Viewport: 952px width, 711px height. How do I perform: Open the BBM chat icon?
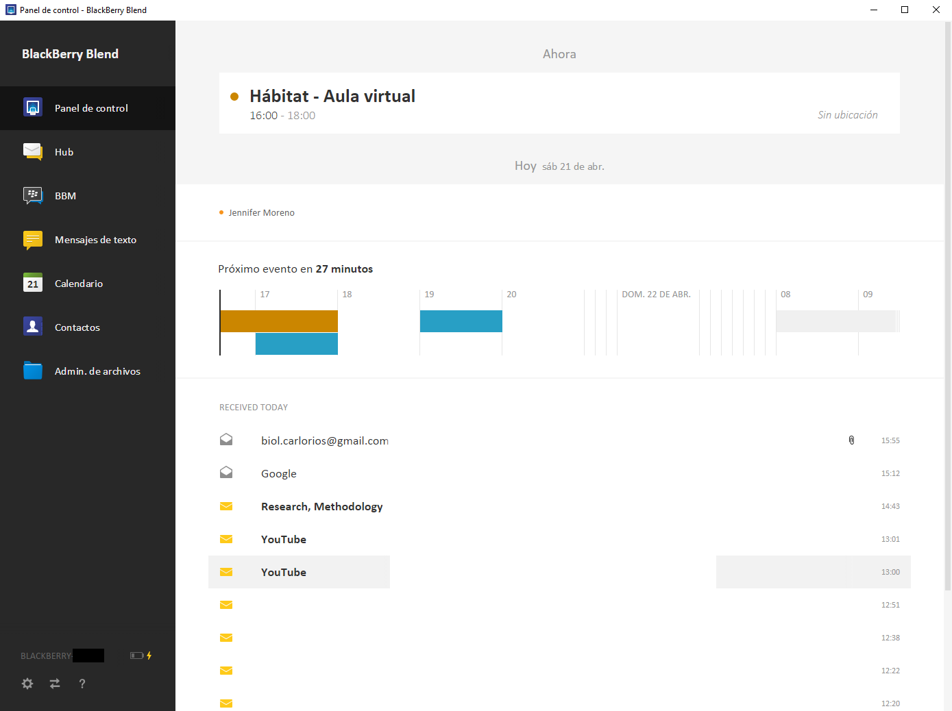pos(33,195)
